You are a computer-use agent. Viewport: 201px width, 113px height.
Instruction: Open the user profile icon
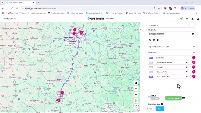click(198, 19)
